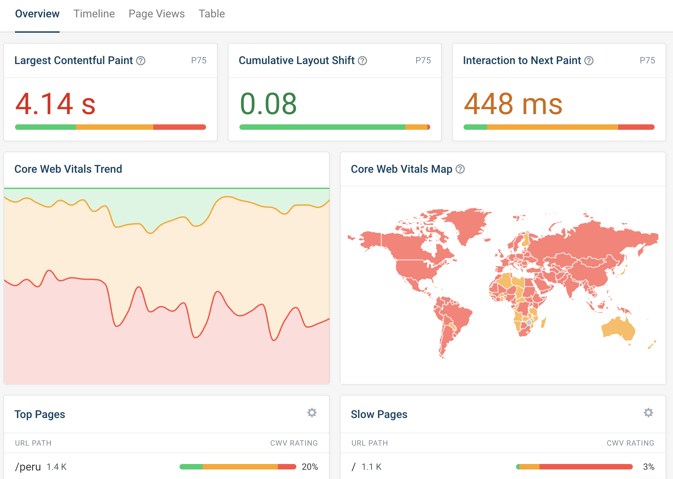Open Top Pages settings gear
The image size is (673, 479).
[x=312, y=413]
